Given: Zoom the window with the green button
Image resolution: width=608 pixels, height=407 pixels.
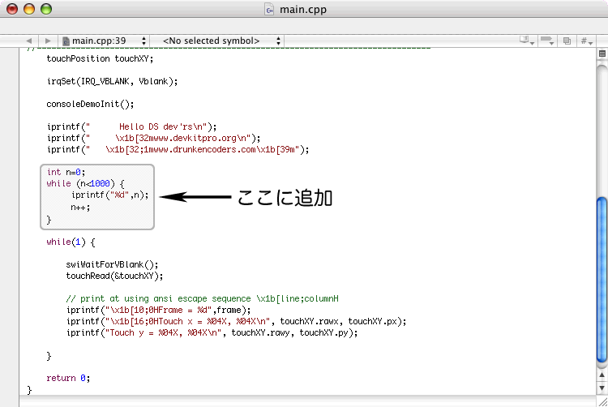Looking at the screenshot, I should pyautogui.click(x=46, y=9).
